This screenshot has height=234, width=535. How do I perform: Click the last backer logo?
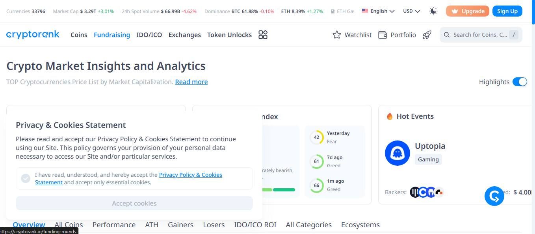tap(439, 192)
